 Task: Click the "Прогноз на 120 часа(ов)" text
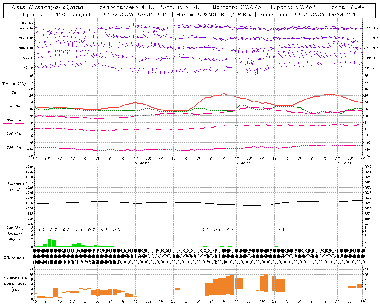pyautogui.click(x=57, y=15)
